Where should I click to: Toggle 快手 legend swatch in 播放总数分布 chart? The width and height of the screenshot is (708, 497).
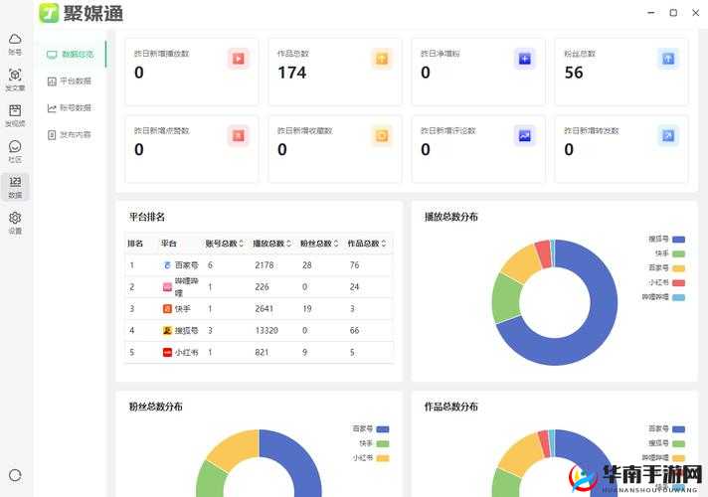click(x=678, y=253)
